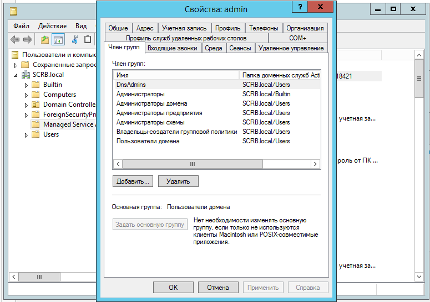430x302 pixels.
Task: Switch to the Входящие звонки tab
Action: point(173,48)
